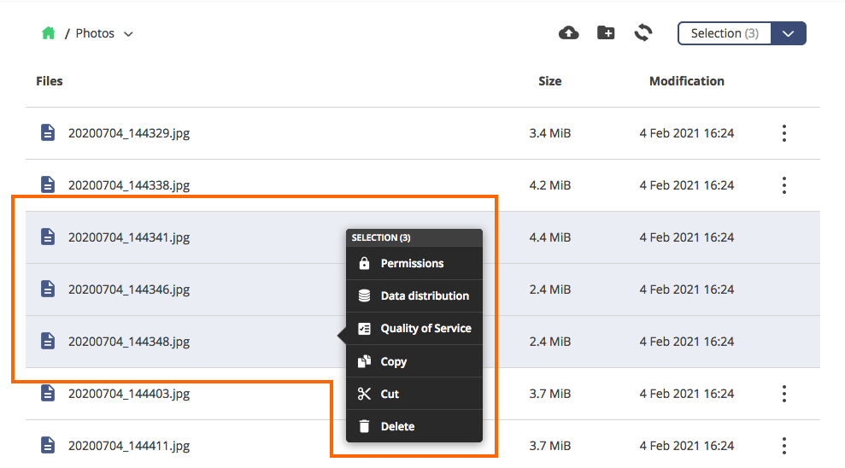Viewport: 845px width, 468px height.
Task: Expand the Photos breadcrumb dropdown arrow
Action: pyautogui.click(x=128, y=34)
